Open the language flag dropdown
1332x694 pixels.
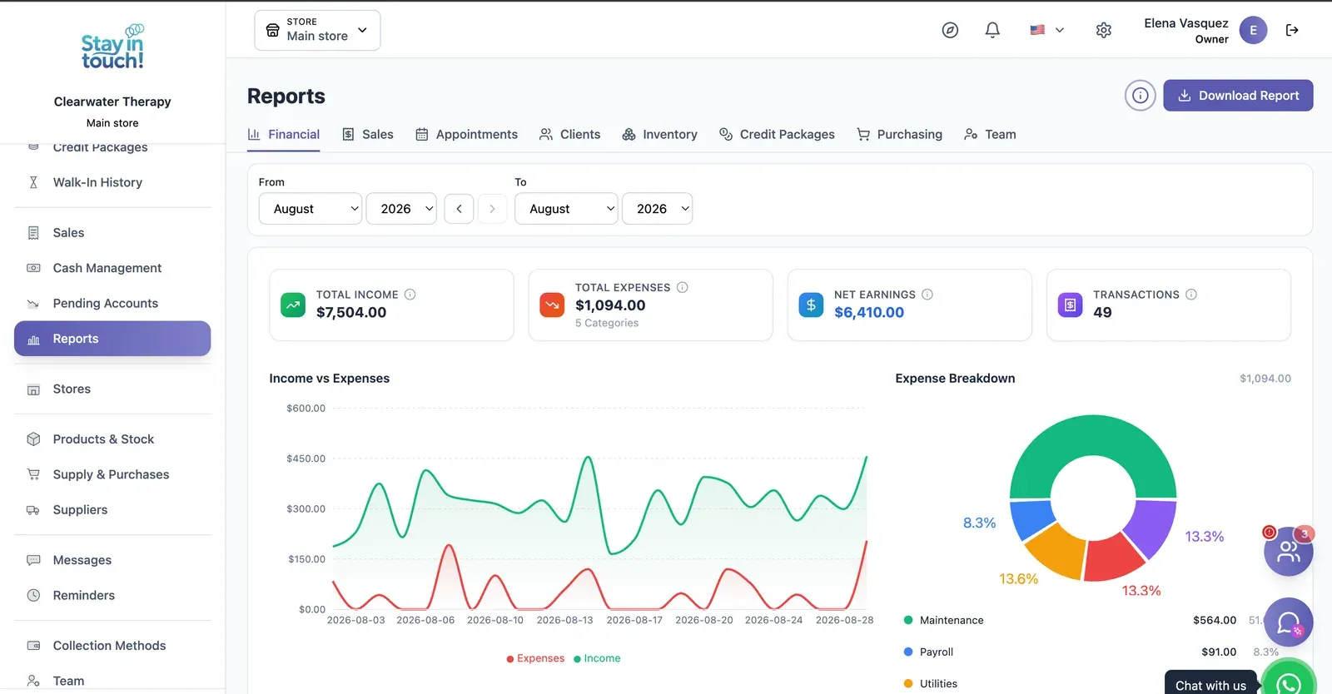(1047, 30)
